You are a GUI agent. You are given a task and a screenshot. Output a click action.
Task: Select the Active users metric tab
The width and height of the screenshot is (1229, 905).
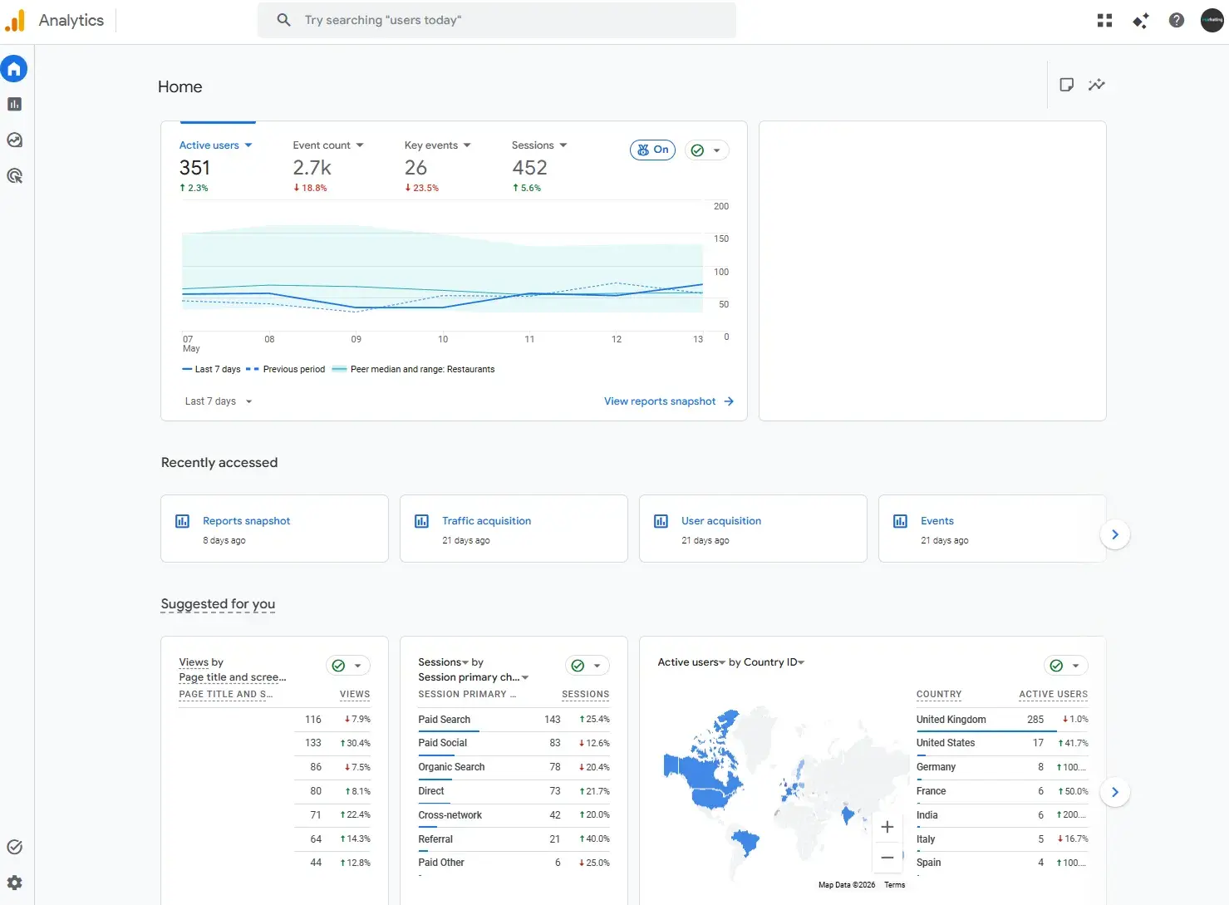pyautogui.click(x=216, y=165)
